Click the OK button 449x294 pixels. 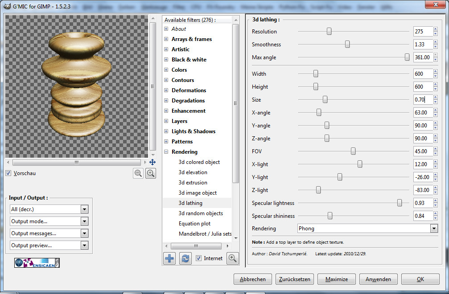(x=420, y=279)
